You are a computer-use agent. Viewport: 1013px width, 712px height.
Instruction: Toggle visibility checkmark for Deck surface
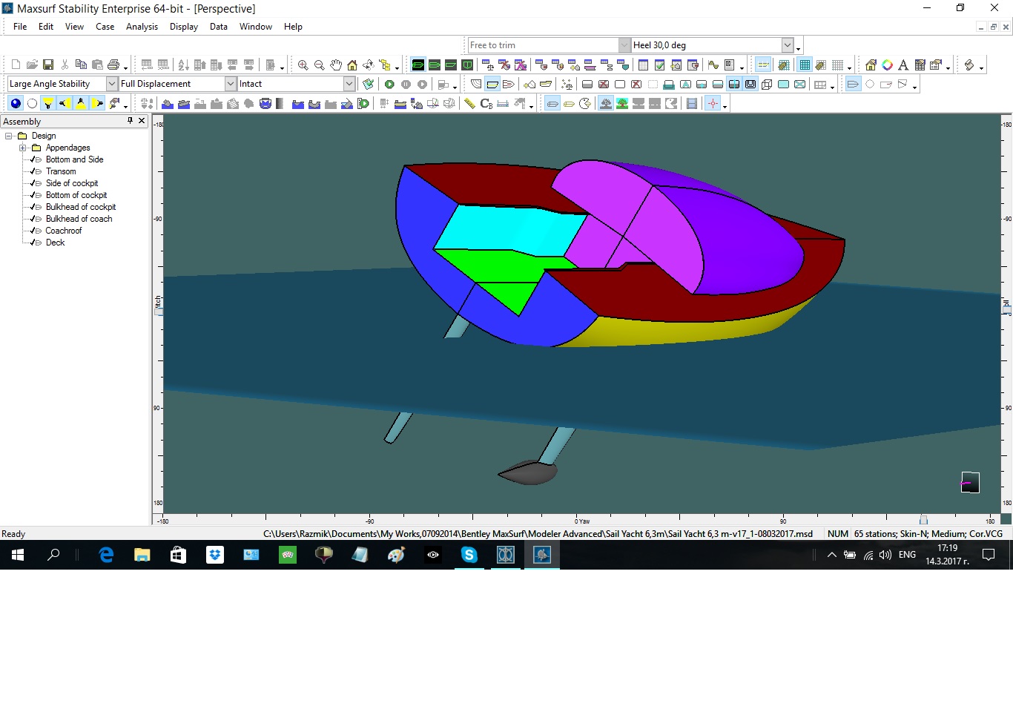[x=33, y=243]
